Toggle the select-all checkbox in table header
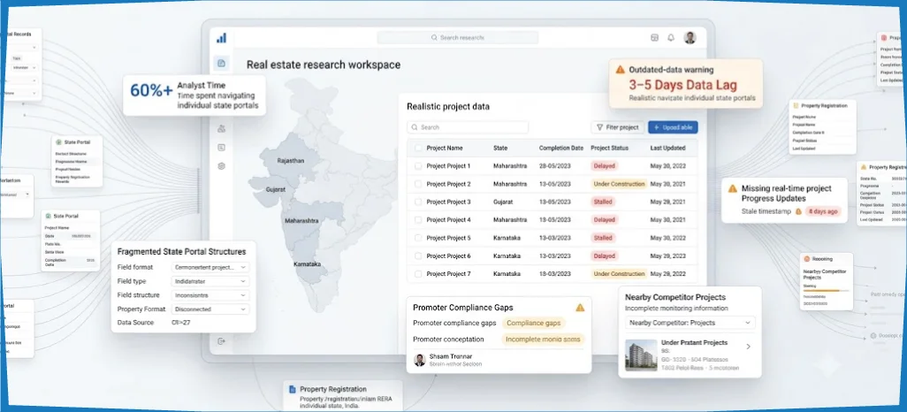The image size is (907, 412). [x=417, y=149]
